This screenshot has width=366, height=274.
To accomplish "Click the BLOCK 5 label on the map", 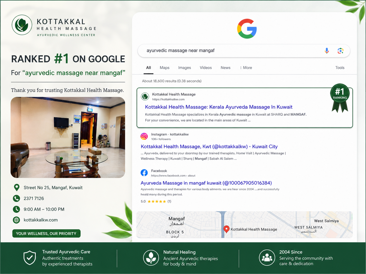I will 175,232.
